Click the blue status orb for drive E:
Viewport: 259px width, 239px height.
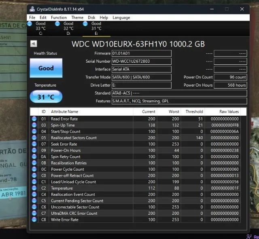(85, 24)
